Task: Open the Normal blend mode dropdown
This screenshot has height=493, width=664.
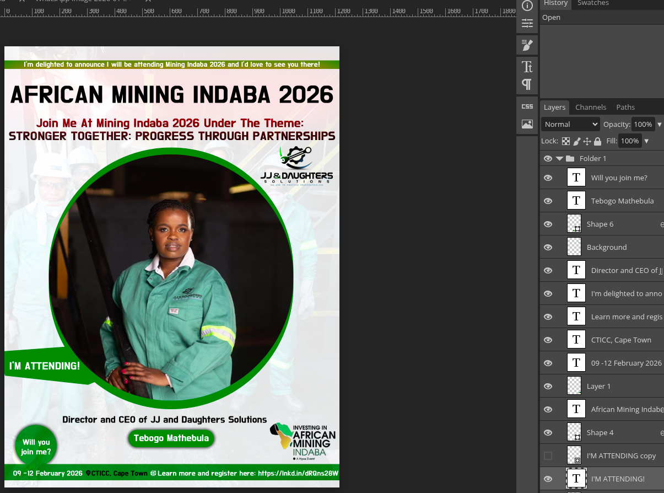Action: tap(570, 125)
